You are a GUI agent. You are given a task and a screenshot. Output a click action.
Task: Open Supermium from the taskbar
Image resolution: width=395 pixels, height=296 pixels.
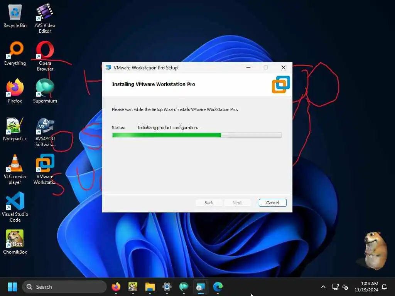[x=184, y=287]
